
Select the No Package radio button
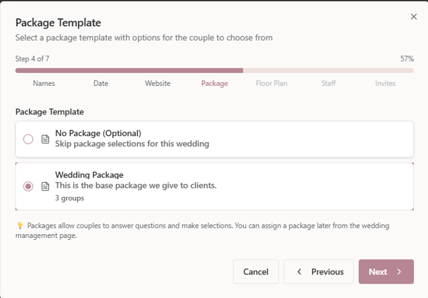tap(28, 139)
